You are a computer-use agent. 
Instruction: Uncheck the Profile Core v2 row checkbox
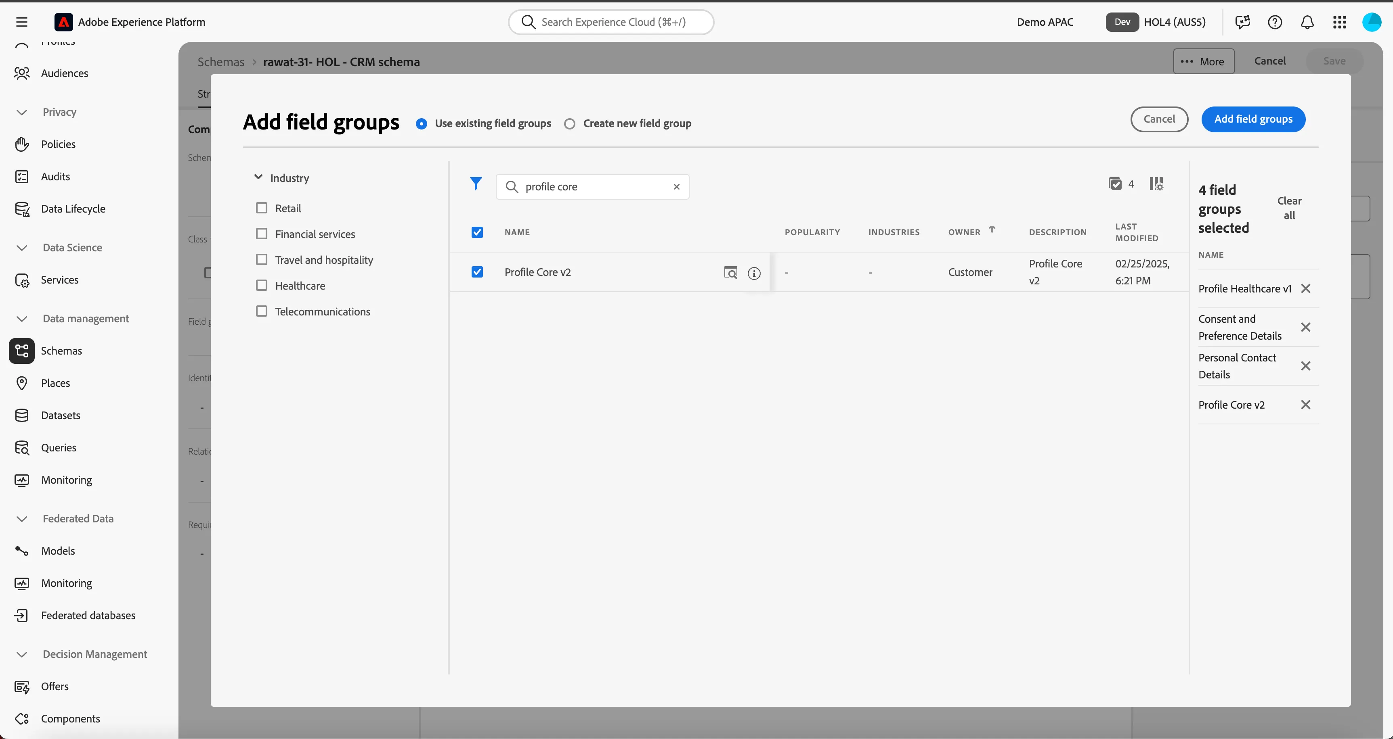pos(477,272)
